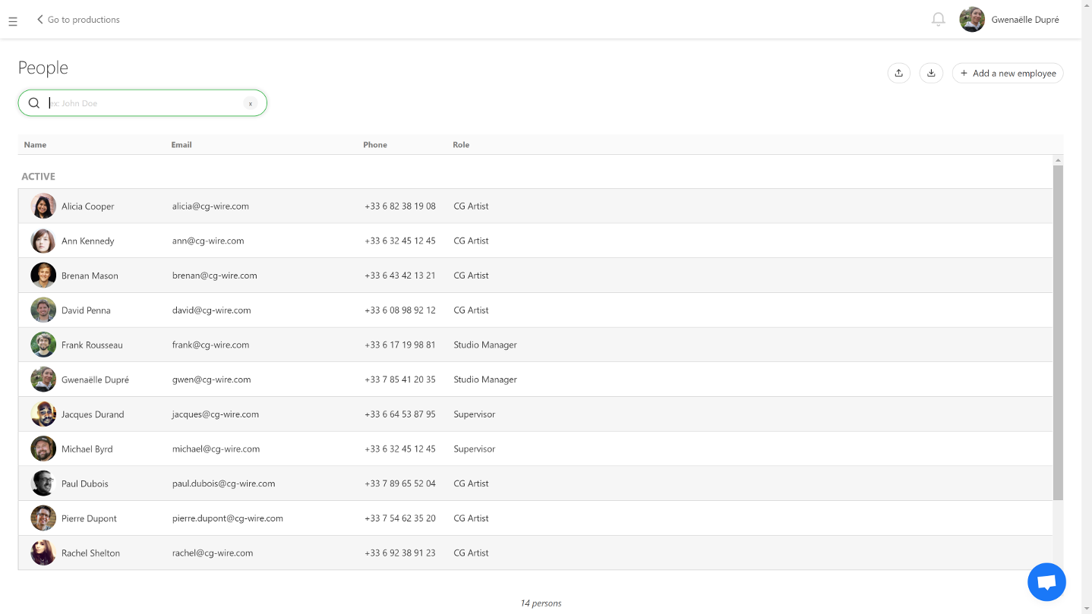
Task: Click the magnifier search icon
Action: pos(34,103)
